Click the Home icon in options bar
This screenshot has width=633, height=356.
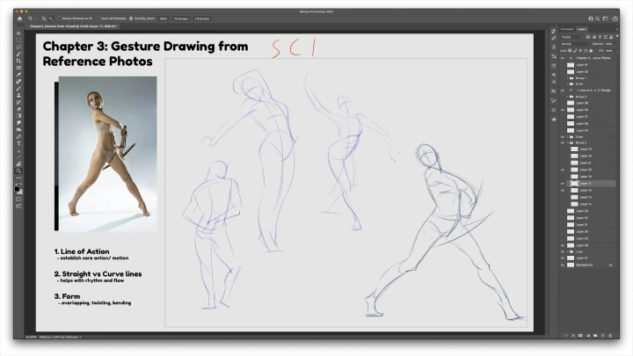coord(19,18)
